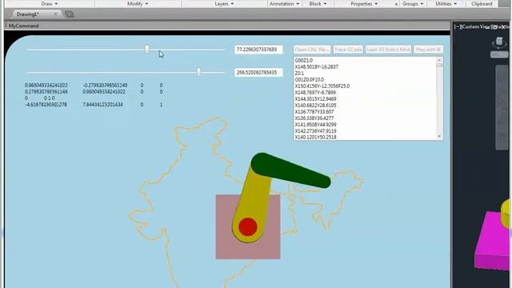Close the Drawing1 tab
Image resolution: width=512 pixels, height=288 pixels.
coord(55,14)
